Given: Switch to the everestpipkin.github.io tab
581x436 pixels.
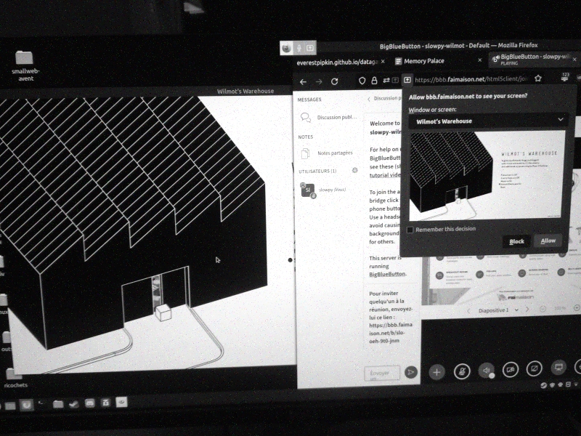Looking at the screenshot, I should (337, 62).
